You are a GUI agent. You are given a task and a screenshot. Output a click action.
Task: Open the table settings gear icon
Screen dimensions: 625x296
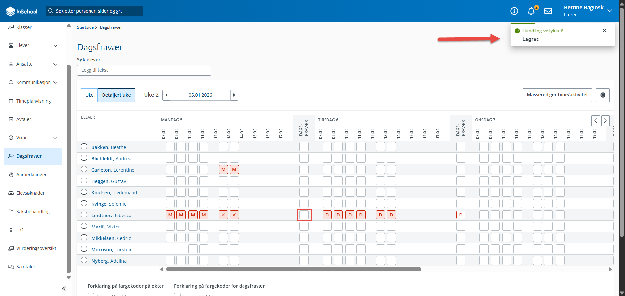(603, 95)
